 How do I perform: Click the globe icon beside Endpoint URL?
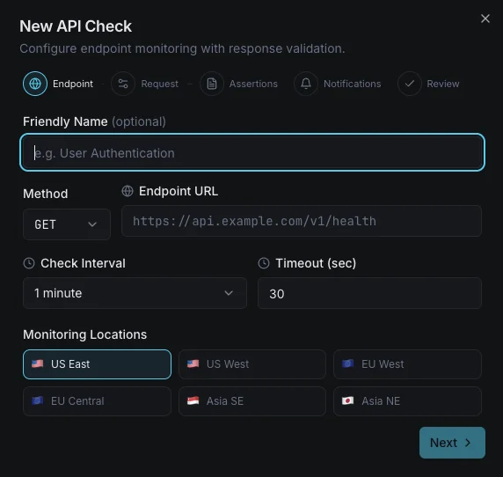128,191
